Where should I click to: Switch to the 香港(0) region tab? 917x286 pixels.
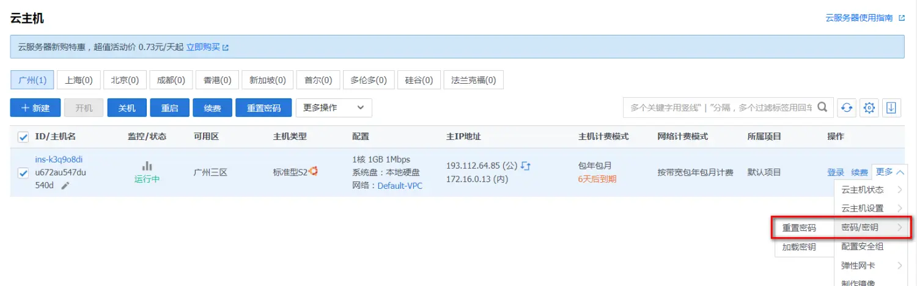pyautogui.click(x=217, y=80)
